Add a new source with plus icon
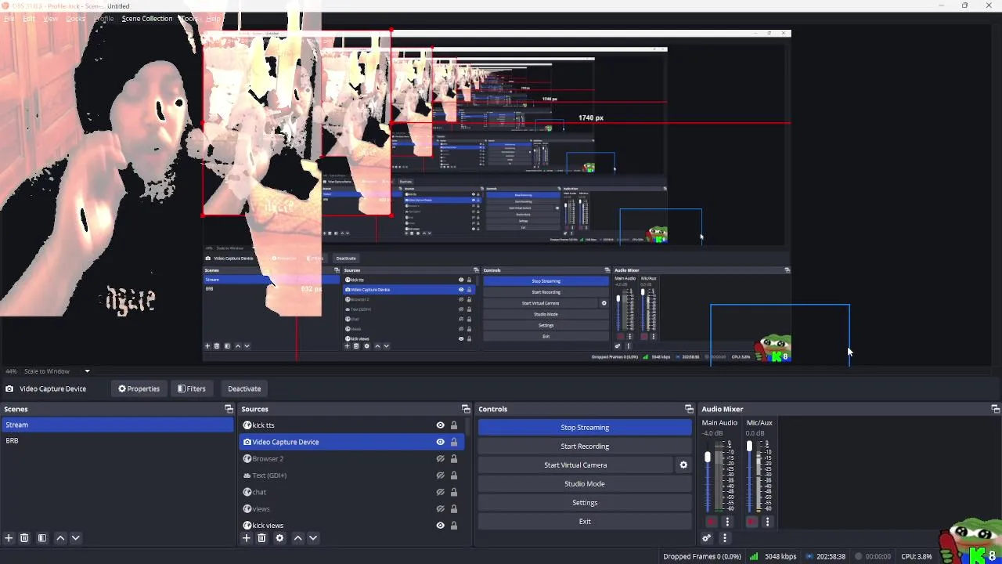Image resolution: width=1002 pixels, height=564 pixels. point(247,538)
